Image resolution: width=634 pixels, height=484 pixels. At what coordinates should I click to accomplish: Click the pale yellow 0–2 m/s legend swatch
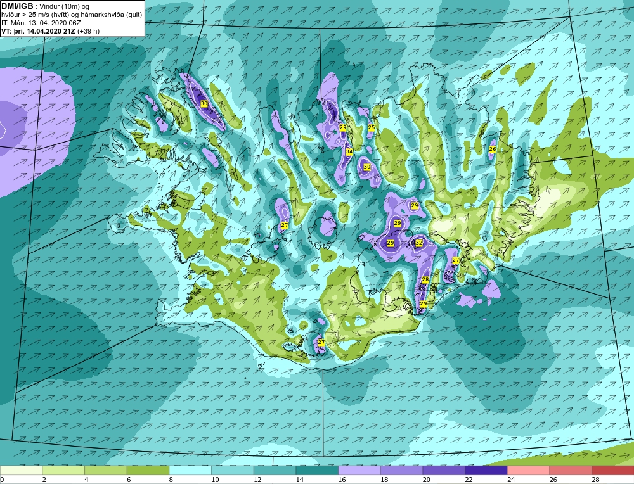(x=21, y=471)
